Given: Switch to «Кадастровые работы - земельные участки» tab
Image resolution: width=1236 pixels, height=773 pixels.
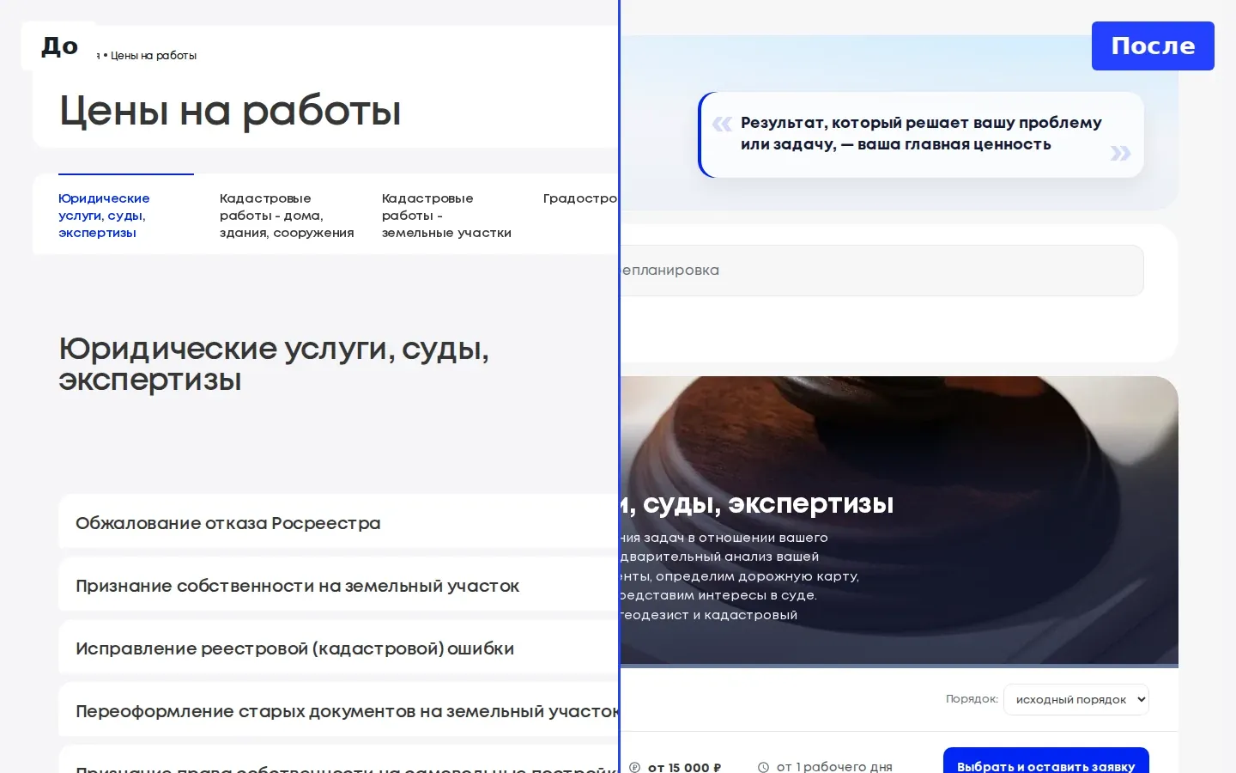Looking at the screenshot, I should 446,215.
